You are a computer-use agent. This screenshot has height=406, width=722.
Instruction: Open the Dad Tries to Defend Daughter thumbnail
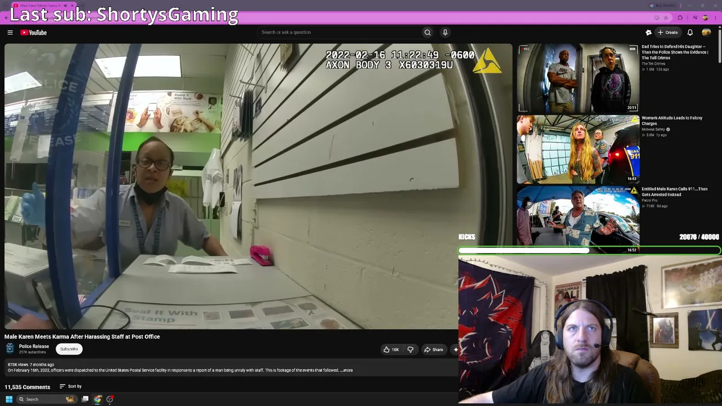coord(578,78)
